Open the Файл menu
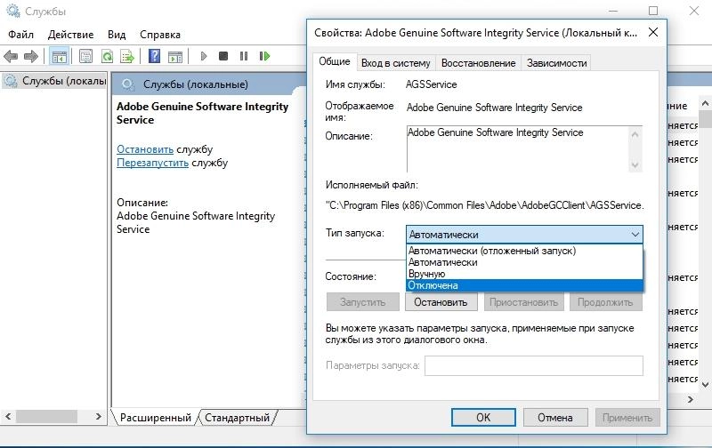The height and width of the screenshot is (448, 712). (x=20, y=35)
